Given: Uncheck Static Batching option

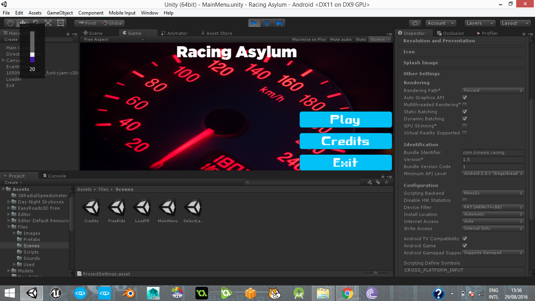Looking at the screenshot, I should click(x=465, y=112).
